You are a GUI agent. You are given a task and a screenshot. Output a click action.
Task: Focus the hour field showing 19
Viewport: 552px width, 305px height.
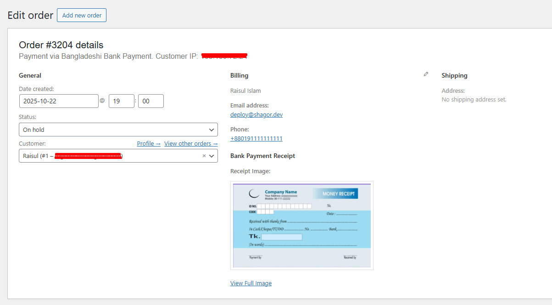pyautogui.click(x=121, y=101)
